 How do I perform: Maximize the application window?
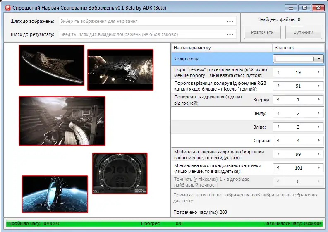click(304, 8)
